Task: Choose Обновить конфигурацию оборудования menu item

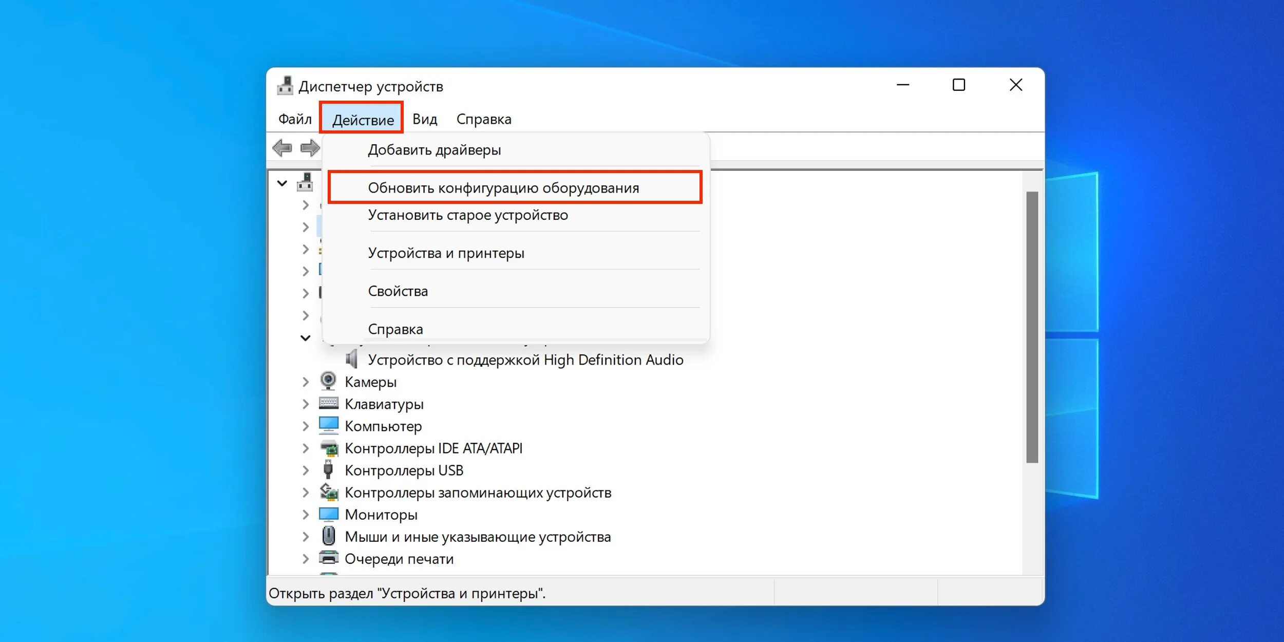Action: [x=503, y=188]
